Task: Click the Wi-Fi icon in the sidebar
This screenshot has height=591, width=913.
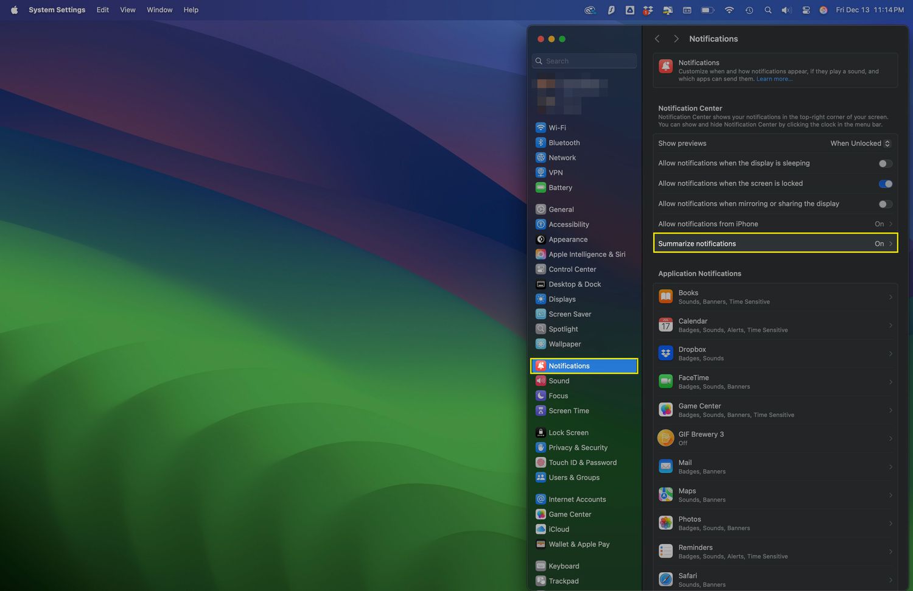Action: (x=540, y=128)
